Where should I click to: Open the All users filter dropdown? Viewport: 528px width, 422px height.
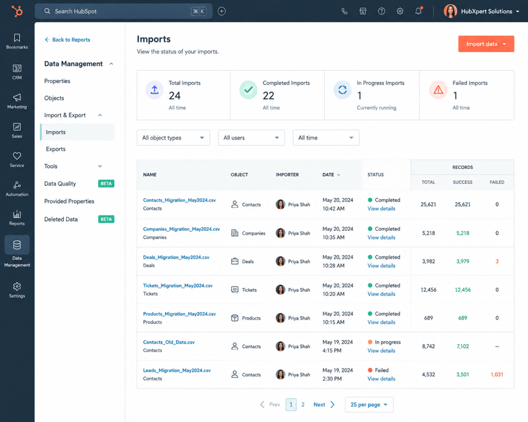(251, 138)
